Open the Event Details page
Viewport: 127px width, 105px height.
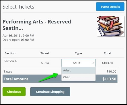tap(110, 7)
